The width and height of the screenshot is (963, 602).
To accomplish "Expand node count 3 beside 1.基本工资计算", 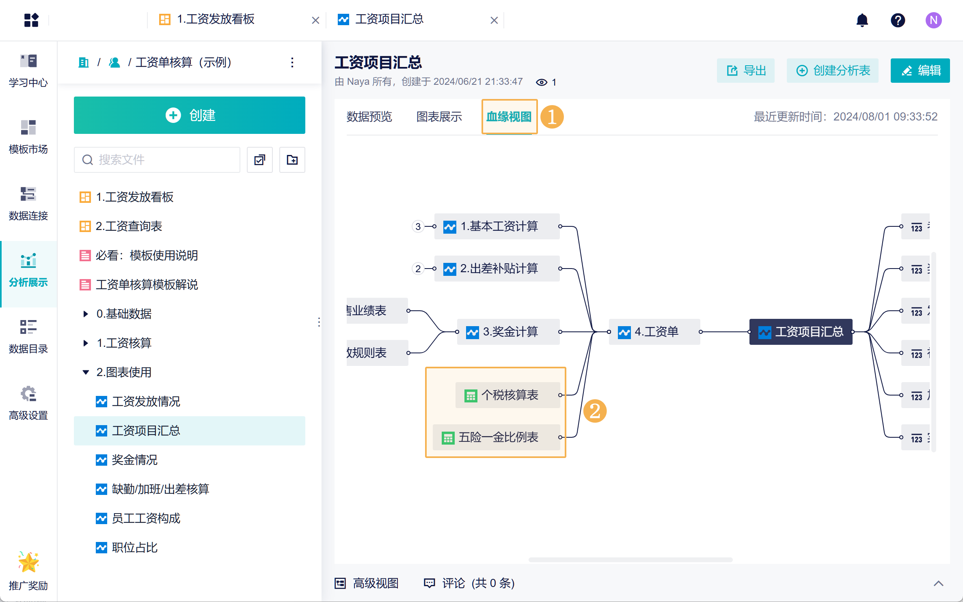I will tap(418, 226).
